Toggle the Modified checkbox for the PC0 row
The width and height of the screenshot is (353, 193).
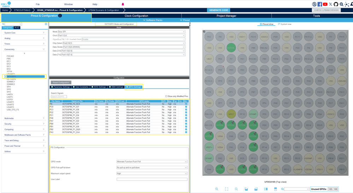(186, 107)
